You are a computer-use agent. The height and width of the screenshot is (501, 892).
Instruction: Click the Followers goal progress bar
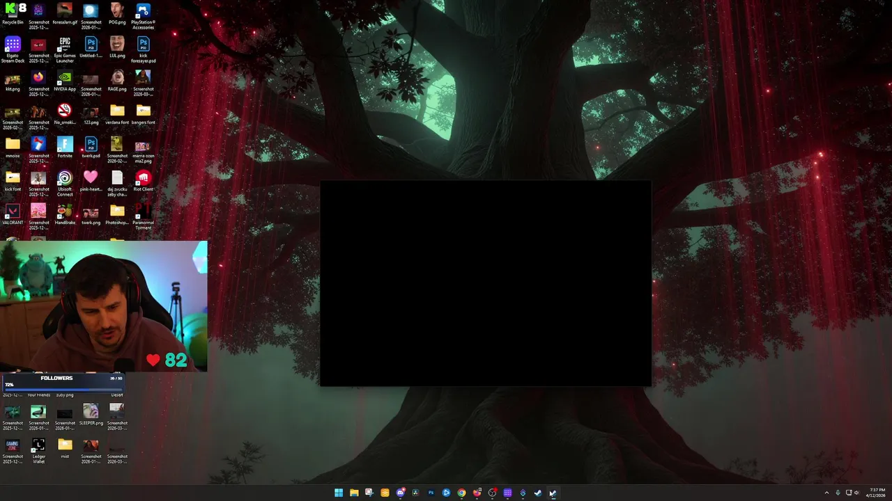tap(63, 381)
